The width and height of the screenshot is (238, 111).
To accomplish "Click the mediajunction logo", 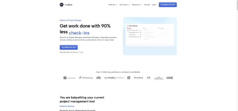I will 114,78.
